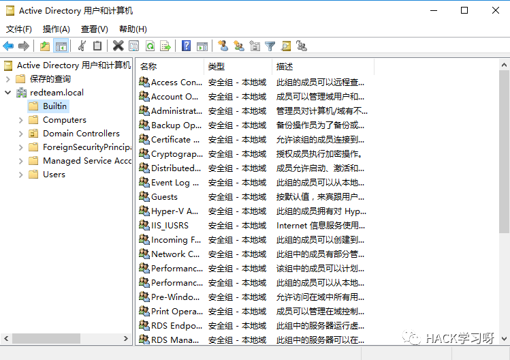The height and width of the screenshot is (360, 510).
Task: Click vertical scrollbar up arrow
Action: pos(504,65)
